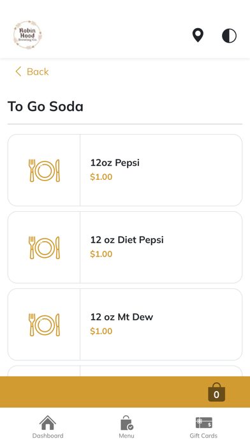
Task: Tap the Gift Cards card icon
Action: [x=204, y=423]
